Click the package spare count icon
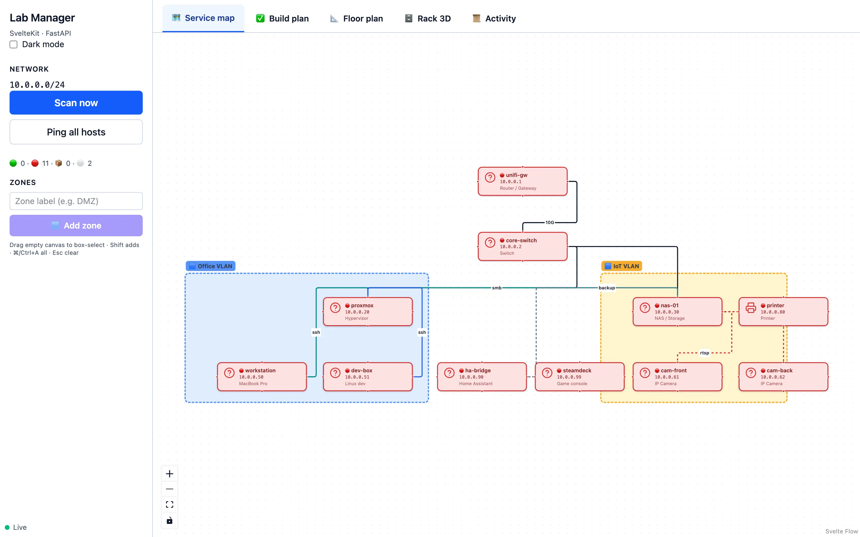Screen dimensions: 860x537 click(59, 163)
